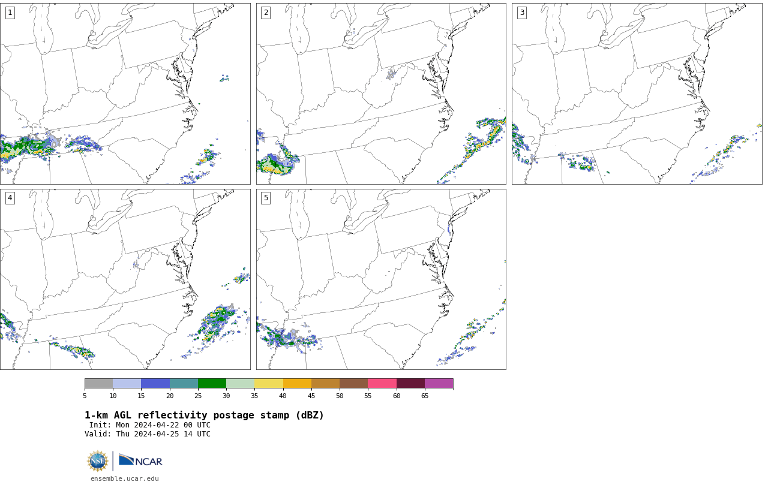The image size is (768, 485).
Task: Click the orange 40-45 dBZ swatch
Action: (x=297, y=384)
